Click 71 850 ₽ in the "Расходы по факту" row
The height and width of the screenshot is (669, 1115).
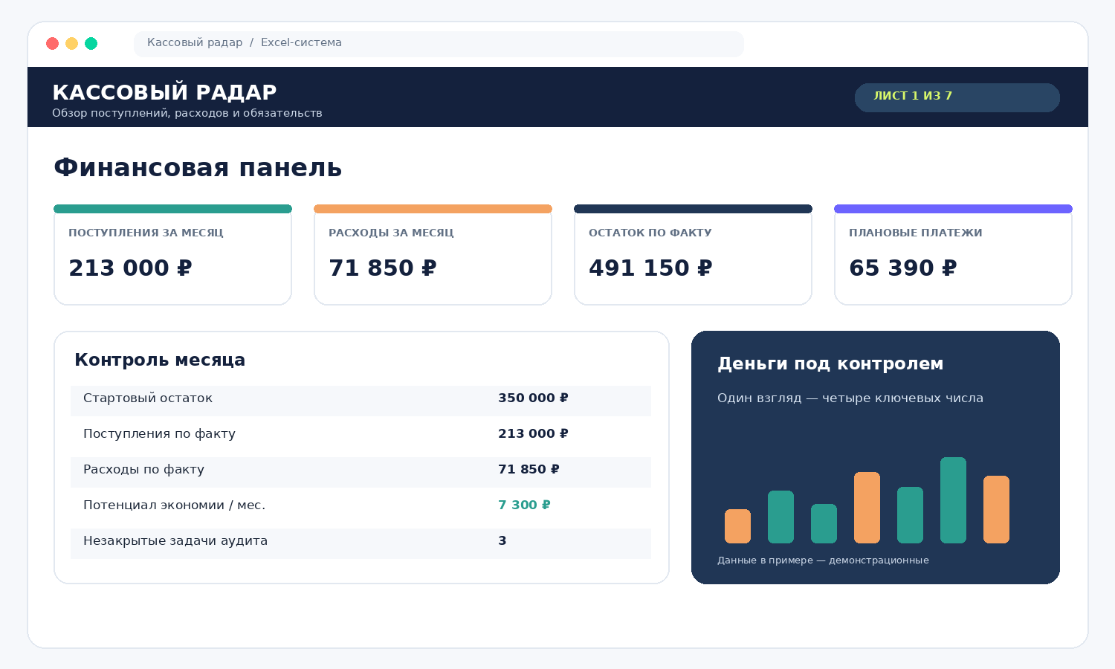coord(529,470)
